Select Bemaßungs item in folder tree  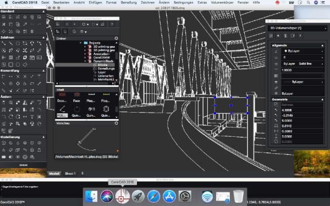point(106,69)
